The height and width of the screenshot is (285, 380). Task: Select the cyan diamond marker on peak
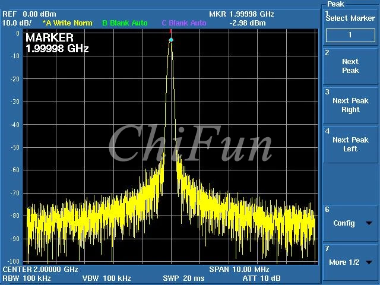tap(171, 40)
